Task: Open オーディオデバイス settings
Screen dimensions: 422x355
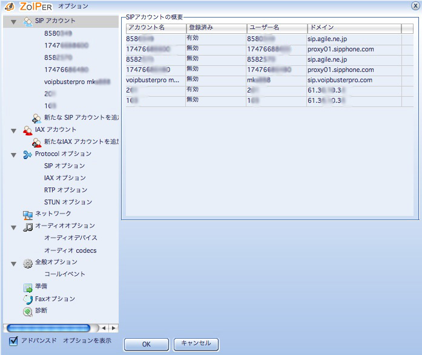Action: (x=71, y=238)
